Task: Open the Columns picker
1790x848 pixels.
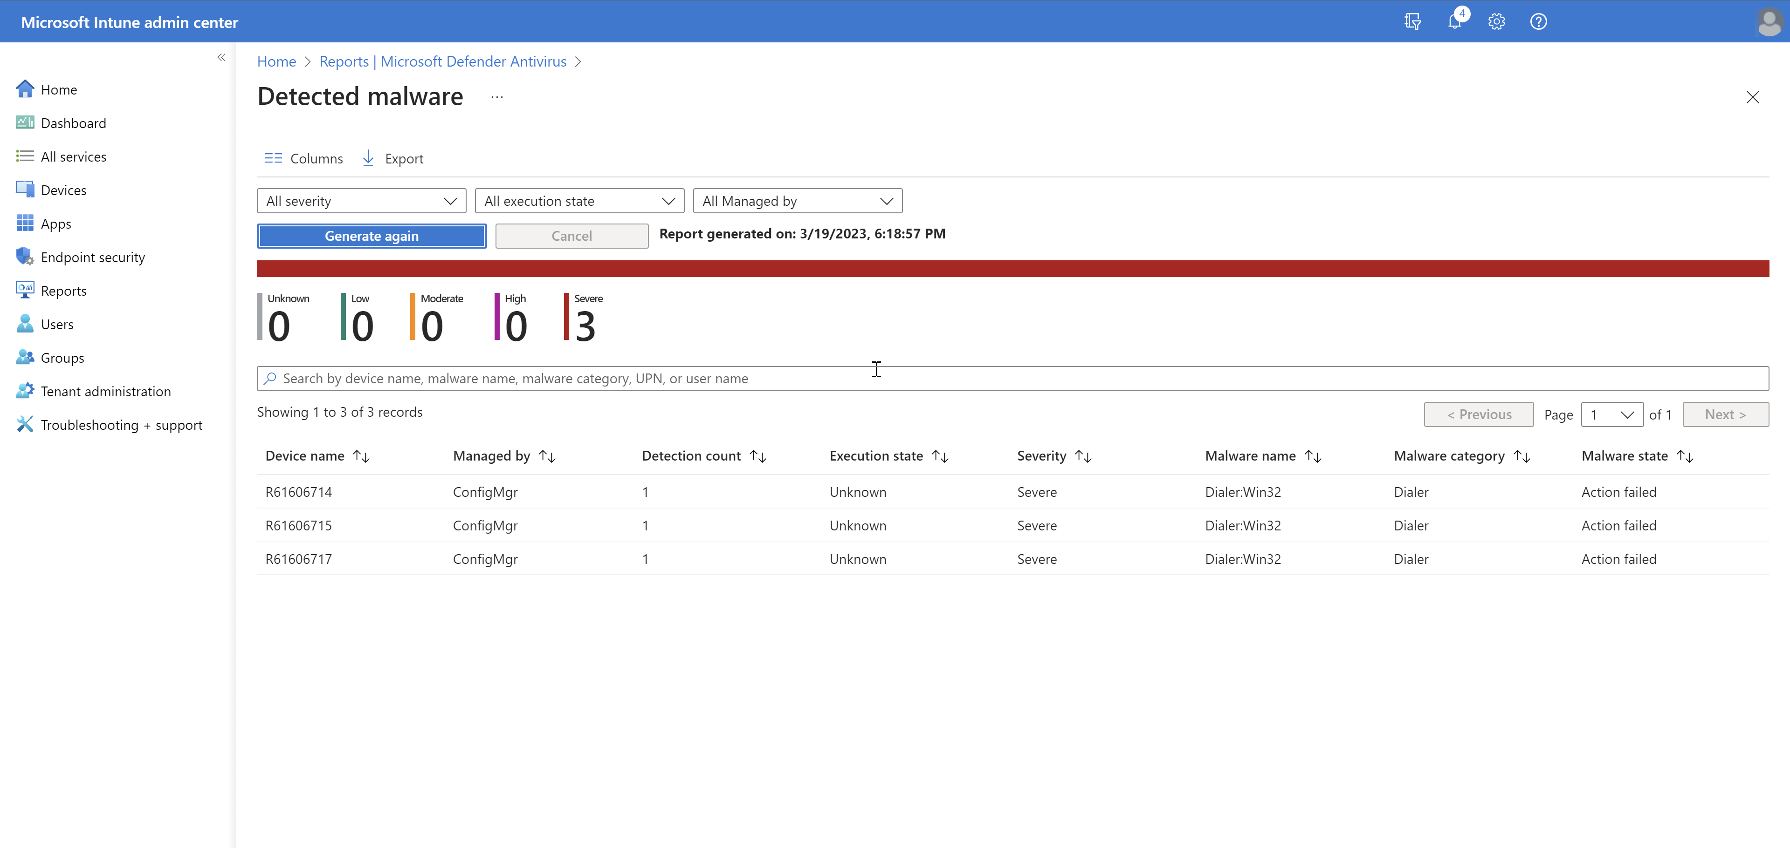Action: click(x=303, y=157)
